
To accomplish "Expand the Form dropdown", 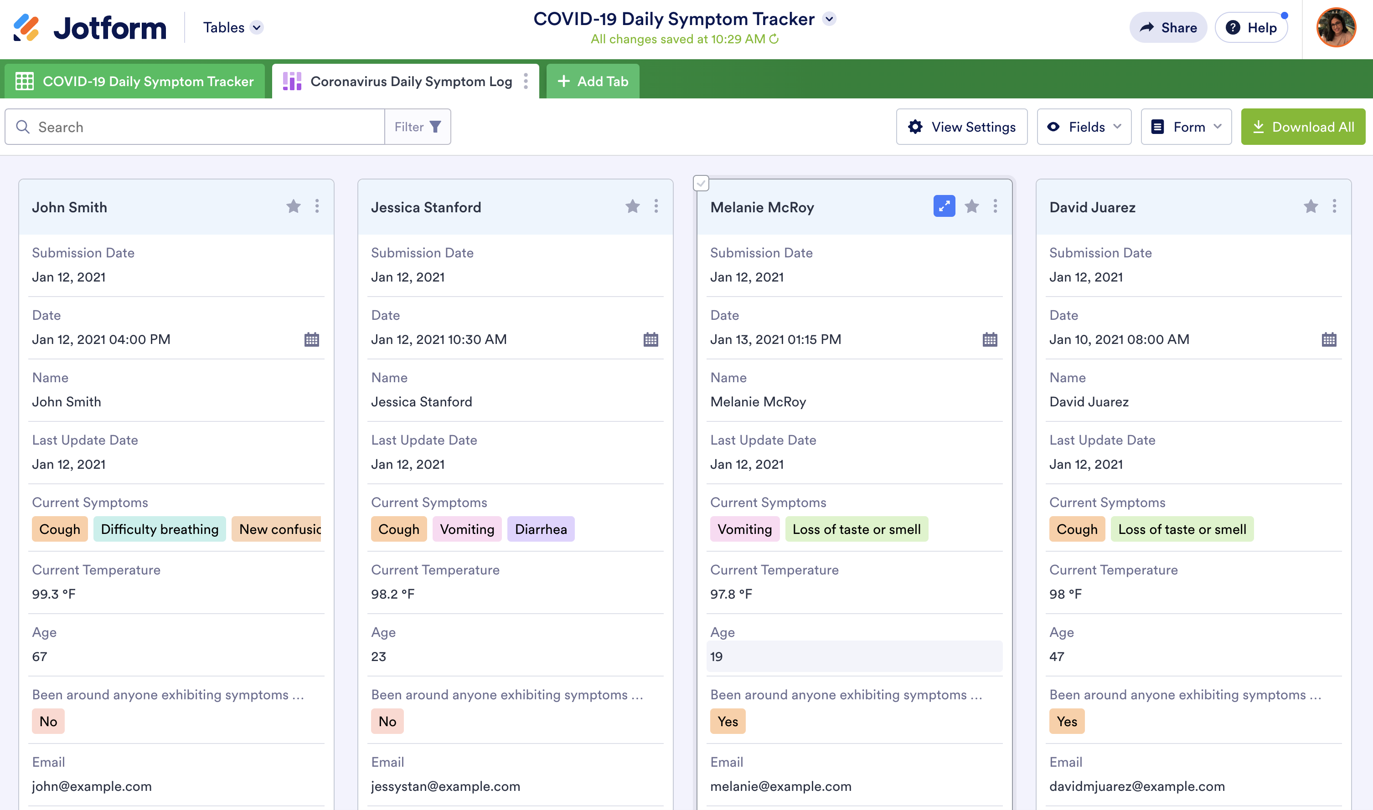I will tap(1186, 127).
